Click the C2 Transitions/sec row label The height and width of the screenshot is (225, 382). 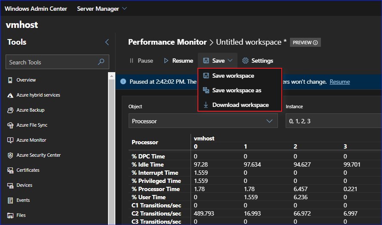click(157, 213)
